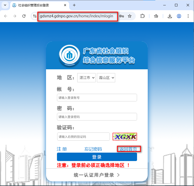Expand the 湛江市 city dropdown
This screenshot has width=194, height=186.
click(x=86, y=78)
